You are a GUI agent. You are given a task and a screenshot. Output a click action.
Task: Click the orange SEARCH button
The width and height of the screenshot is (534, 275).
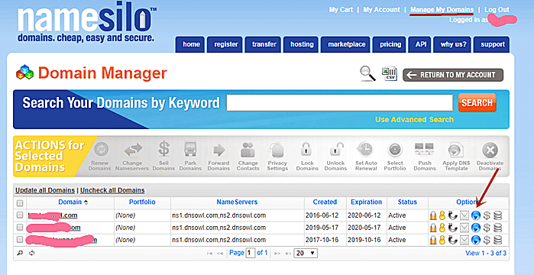[477, 103]
